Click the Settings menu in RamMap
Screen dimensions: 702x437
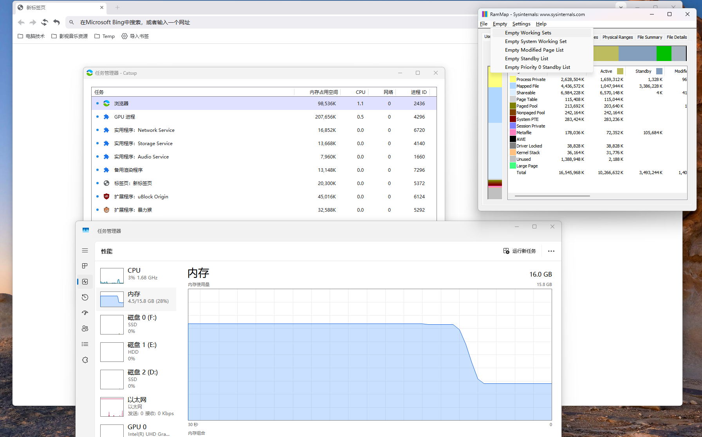tap(521, 24)
